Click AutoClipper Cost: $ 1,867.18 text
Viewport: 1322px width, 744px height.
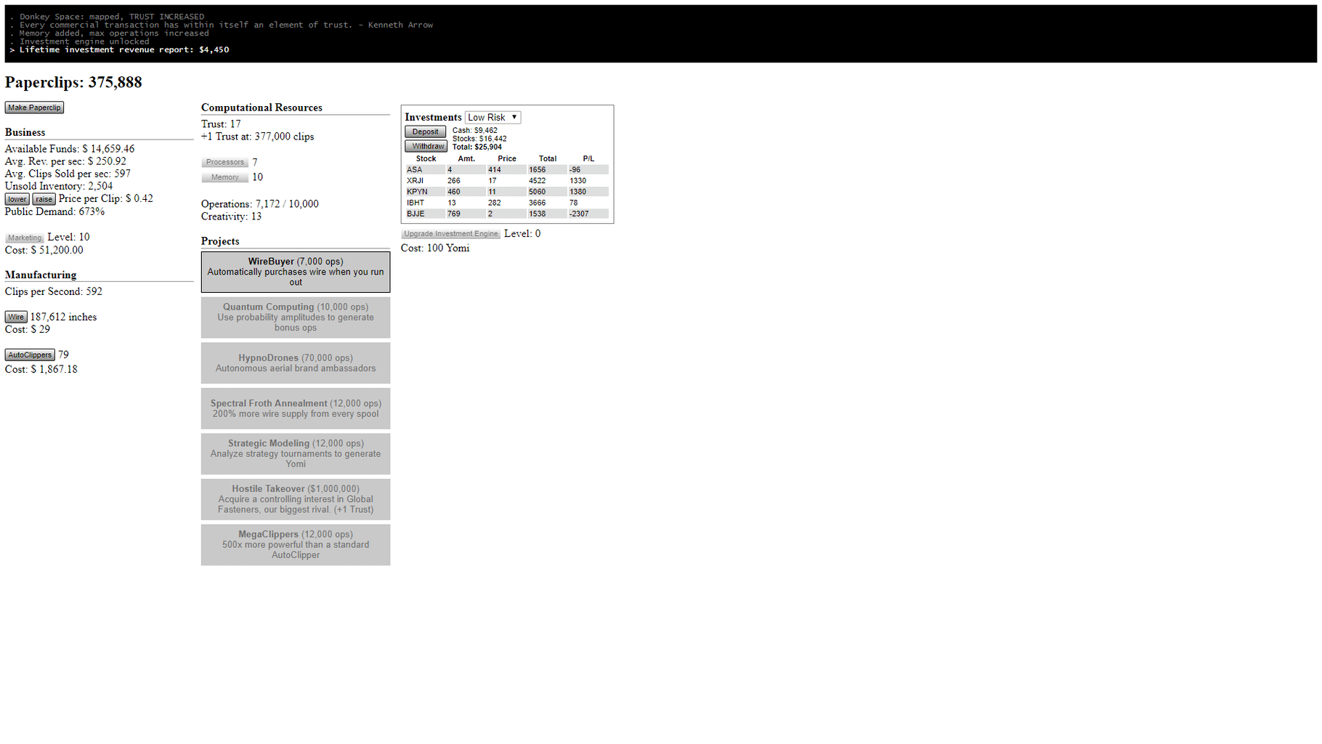tap(41, 369)
